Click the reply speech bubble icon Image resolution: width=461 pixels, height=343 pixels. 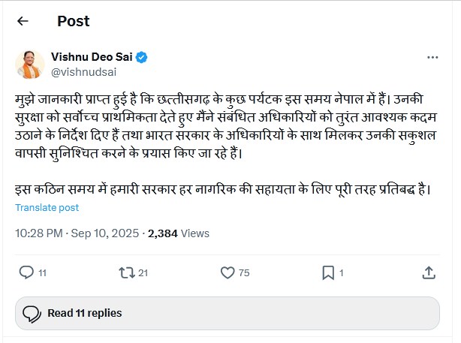coord(26,273)
